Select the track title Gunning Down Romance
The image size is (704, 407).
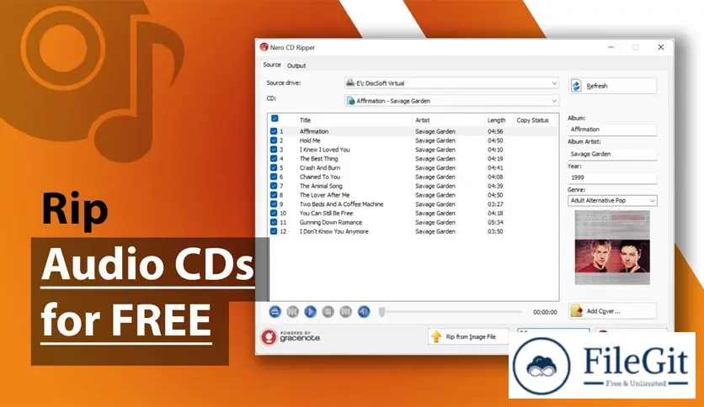click(x=330, y=222)
